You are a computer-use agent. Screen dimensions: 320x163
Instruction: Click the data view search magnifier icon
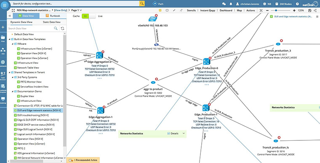coord(56,28)
